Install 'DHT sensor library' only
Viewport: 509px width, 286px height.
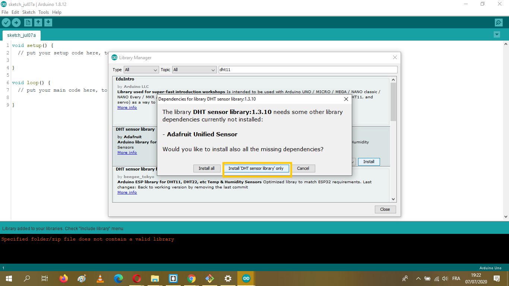[256, 168]
